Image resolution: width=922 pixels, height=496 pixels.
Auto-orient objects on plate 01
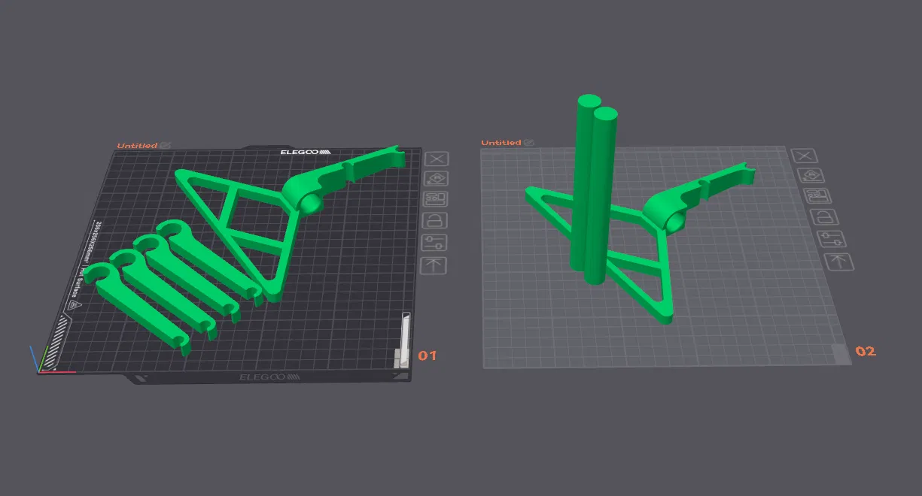437,178
